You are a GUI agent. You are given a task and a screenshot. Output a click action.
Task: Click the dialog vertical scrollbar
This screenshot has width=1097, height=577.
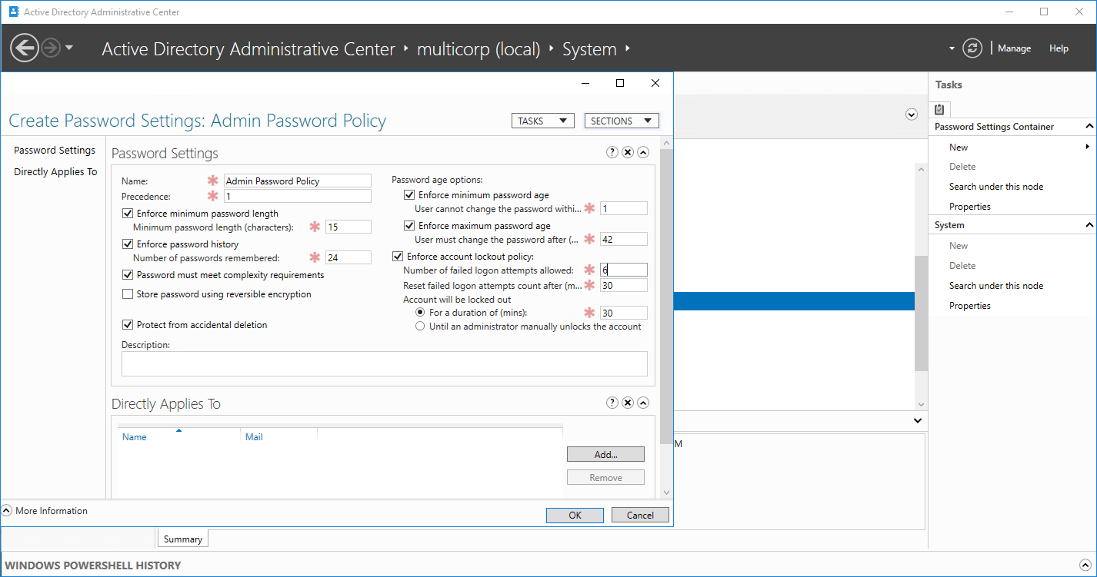[x=666, y=296]
